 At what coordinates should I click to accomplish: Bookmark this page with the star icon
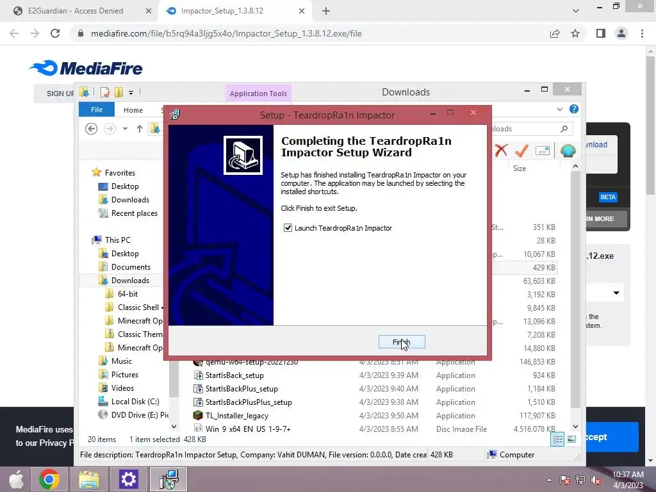click(576, 33)
